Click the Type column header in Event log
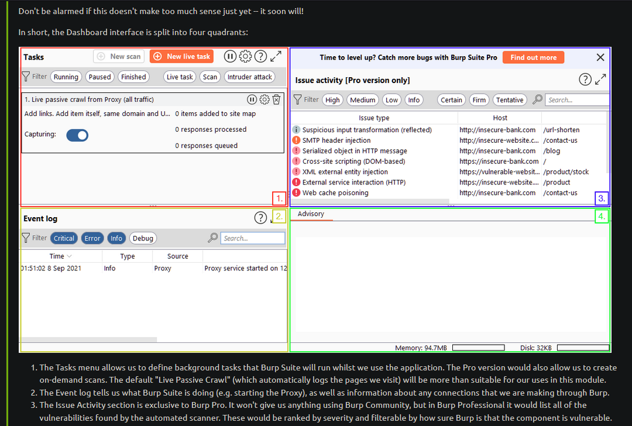The image size is (632, 426). pyautogui.click(x=128, y=256)
